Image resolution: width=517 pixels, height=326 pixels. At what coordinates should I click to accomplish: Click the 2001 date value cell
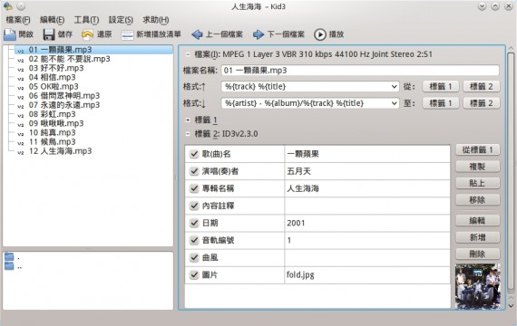367,223
